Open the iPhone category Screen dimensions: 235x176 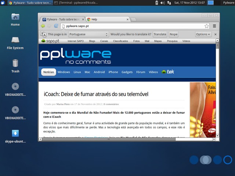113,72
